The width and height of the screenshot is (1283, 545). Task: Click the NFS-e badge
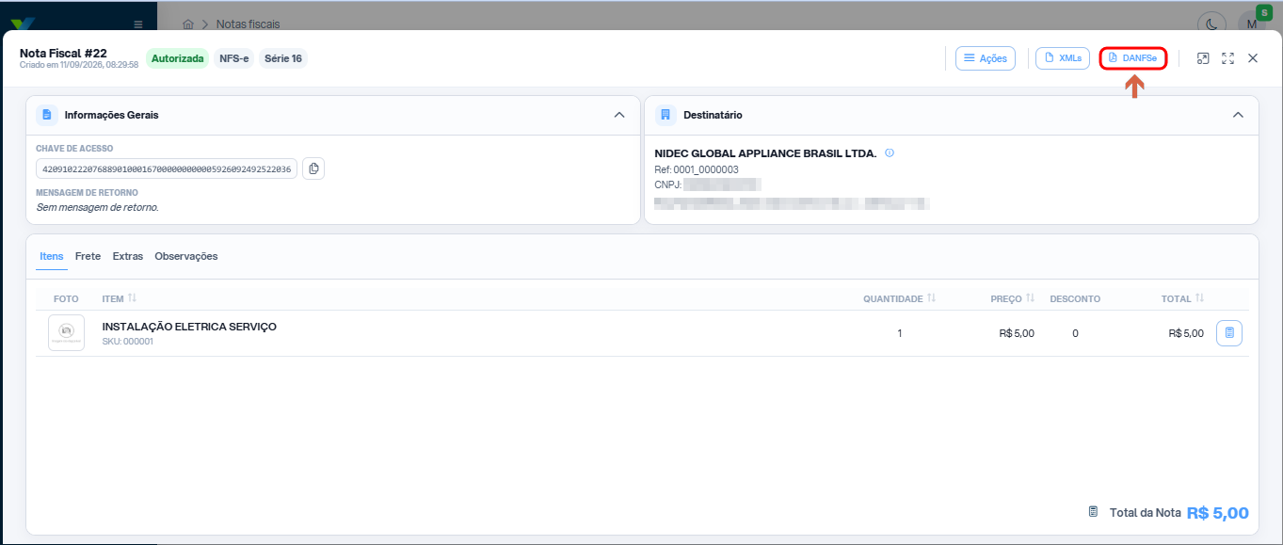click(234, 58)
